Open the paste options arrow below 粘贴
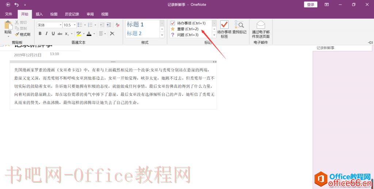The image size is (374, 189). [x=8, y=36]
